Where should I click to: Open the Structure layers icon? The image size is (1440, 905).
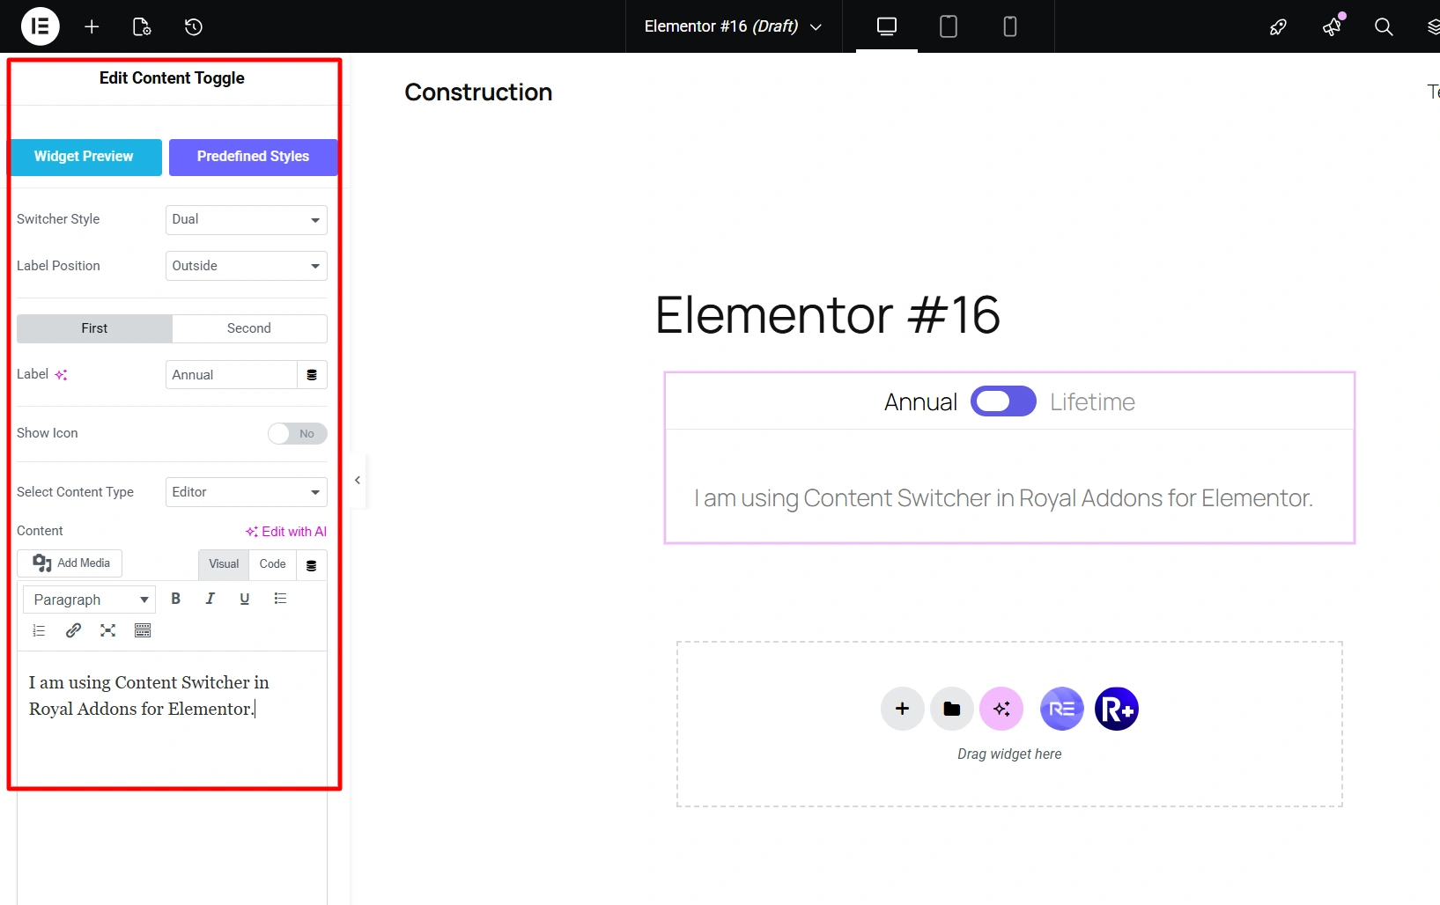coord(1433,27)
